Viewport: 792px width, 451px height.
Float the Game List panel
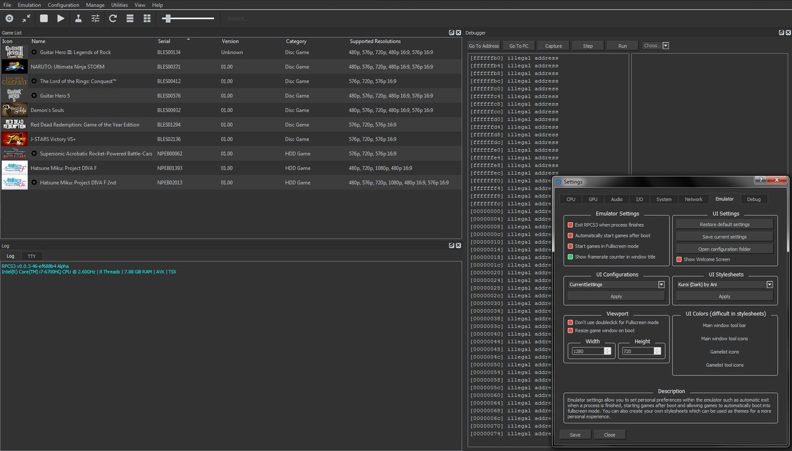point(451,32)
